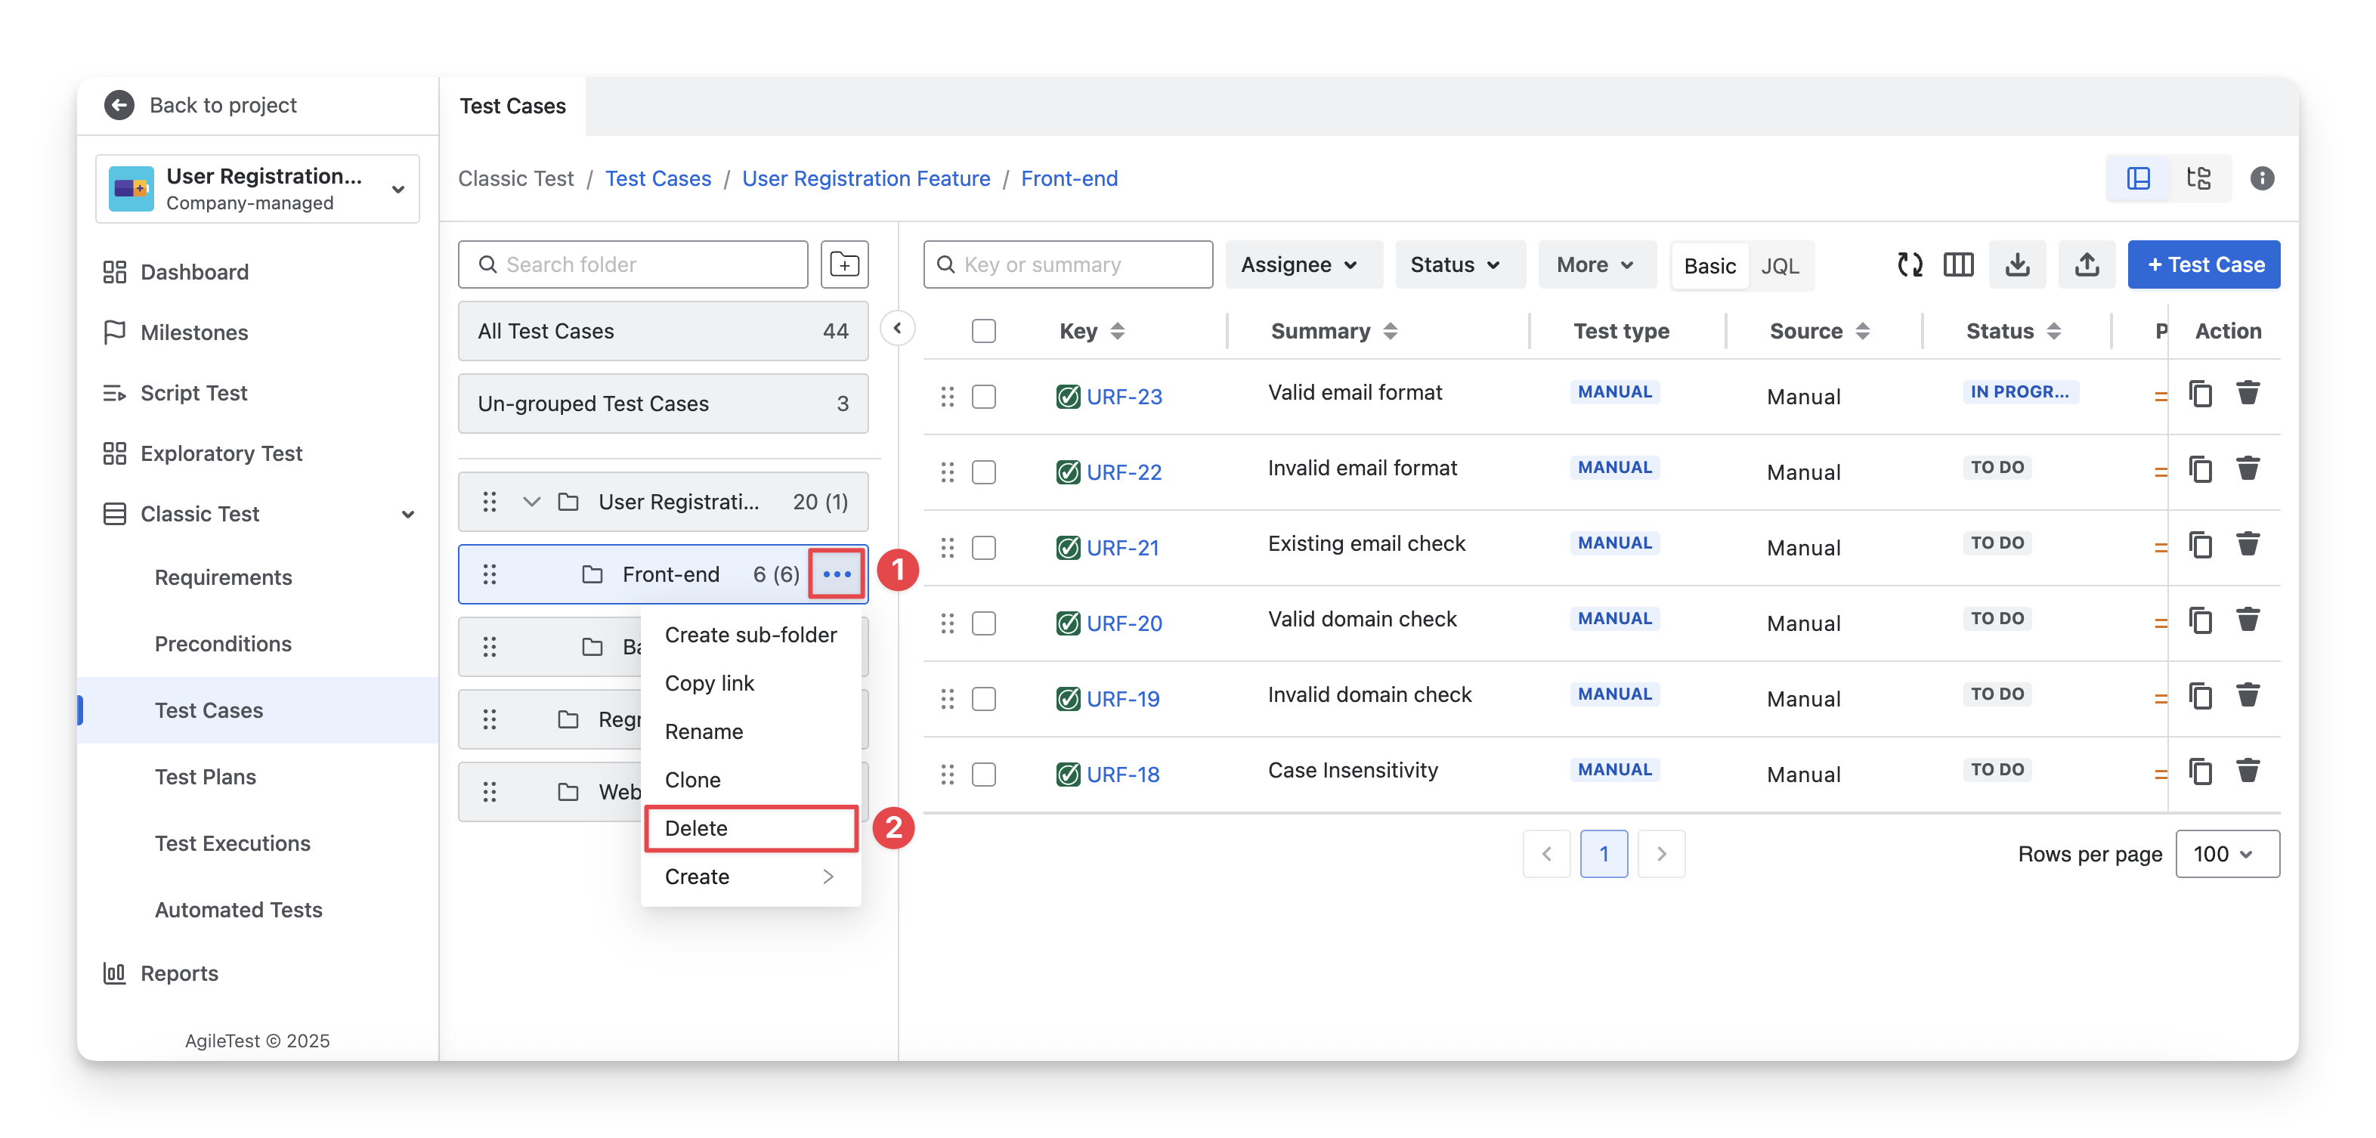Clone URF-21 using the copy icon
Screen dimensions: 2376x1138
tap(2201, 545)
